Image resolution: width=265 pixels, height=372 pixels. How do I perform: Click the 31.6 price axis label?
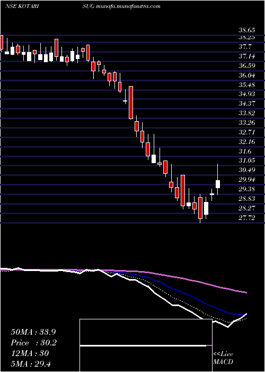pyautogui.click(x=245, y=151)
